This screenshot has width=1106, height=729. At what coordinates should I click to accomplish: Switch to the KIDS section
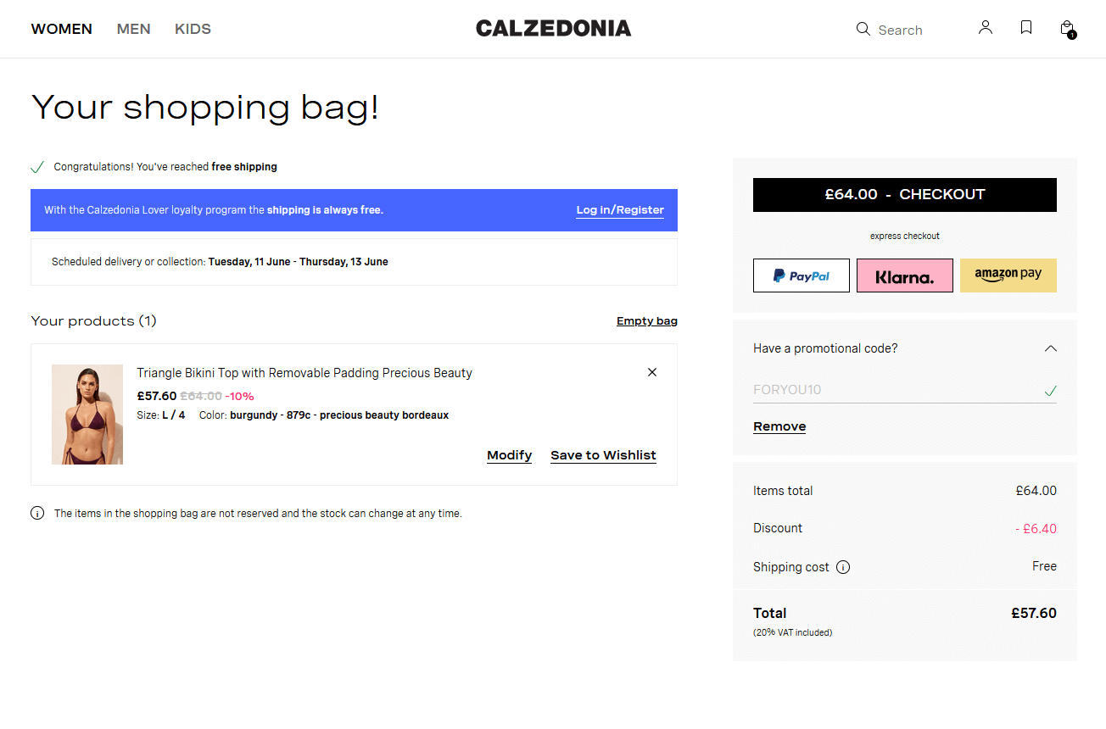193,28
